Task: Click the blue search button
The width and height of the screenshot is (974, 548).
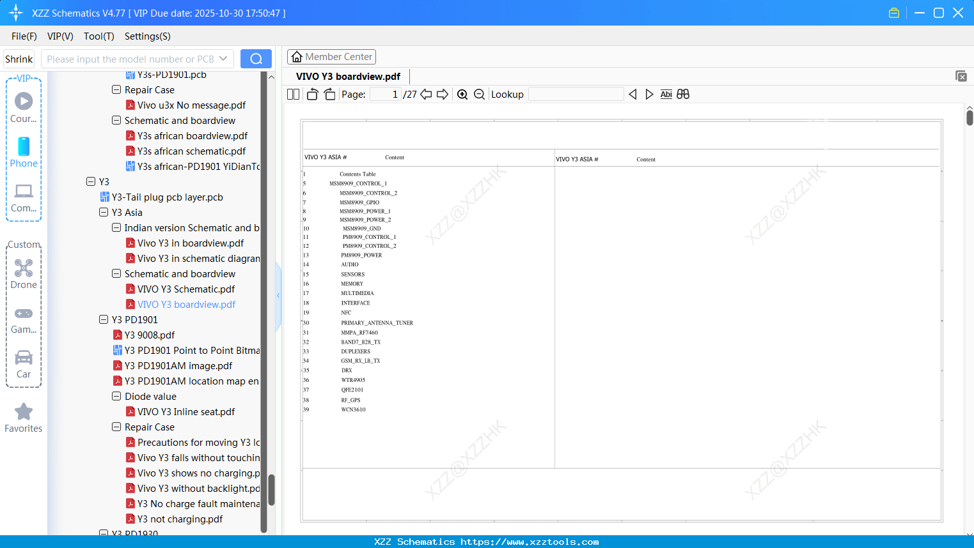Action: point(256,59)
